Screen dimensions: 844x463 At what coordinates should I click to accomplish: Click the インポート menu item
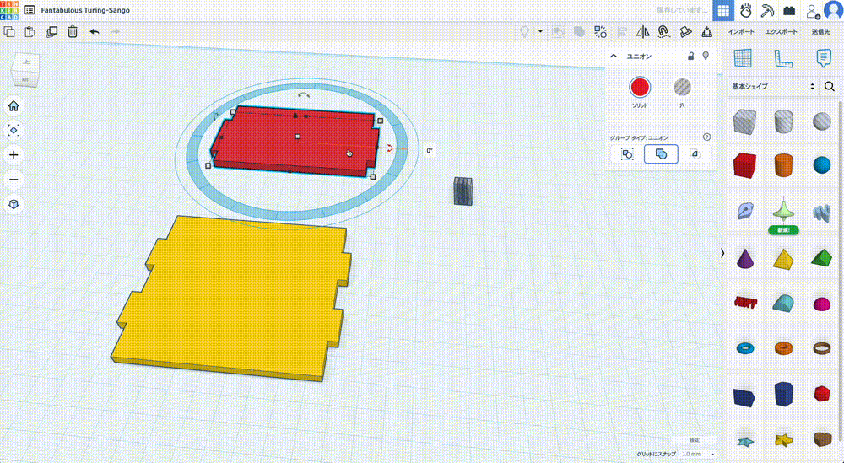click(743, 32)
